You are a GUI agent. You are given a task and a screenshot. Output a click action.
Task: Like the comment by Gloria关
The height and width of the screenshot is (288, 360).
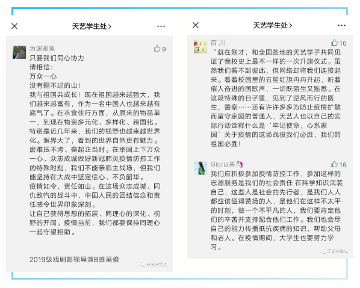[334, 164]
